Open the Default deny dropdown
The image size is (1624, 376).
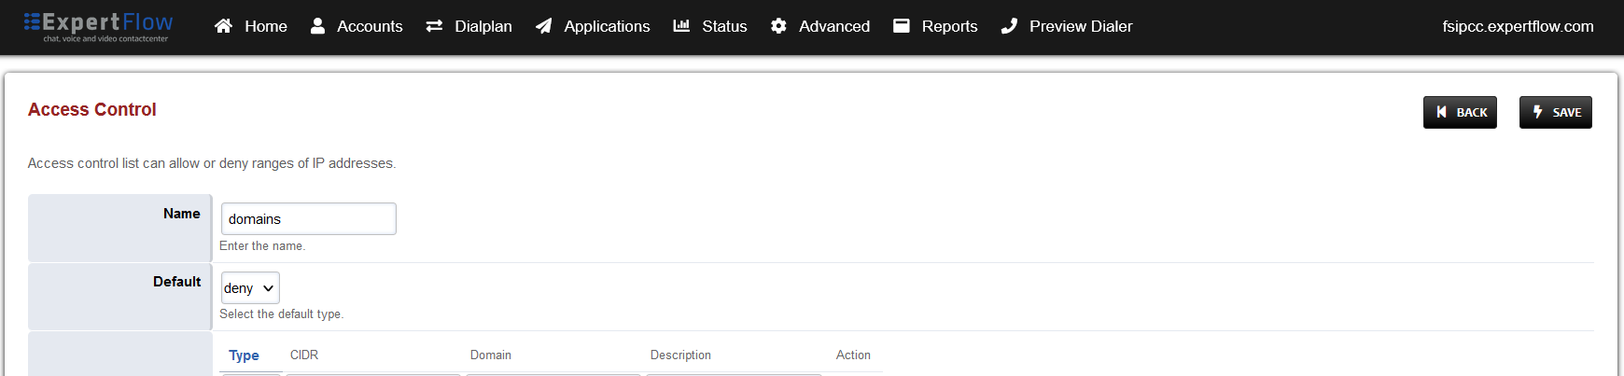(250, 288)
